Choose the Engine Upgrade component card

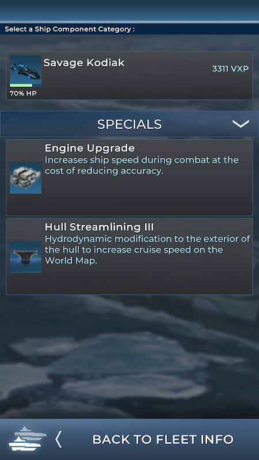[129, 178]
